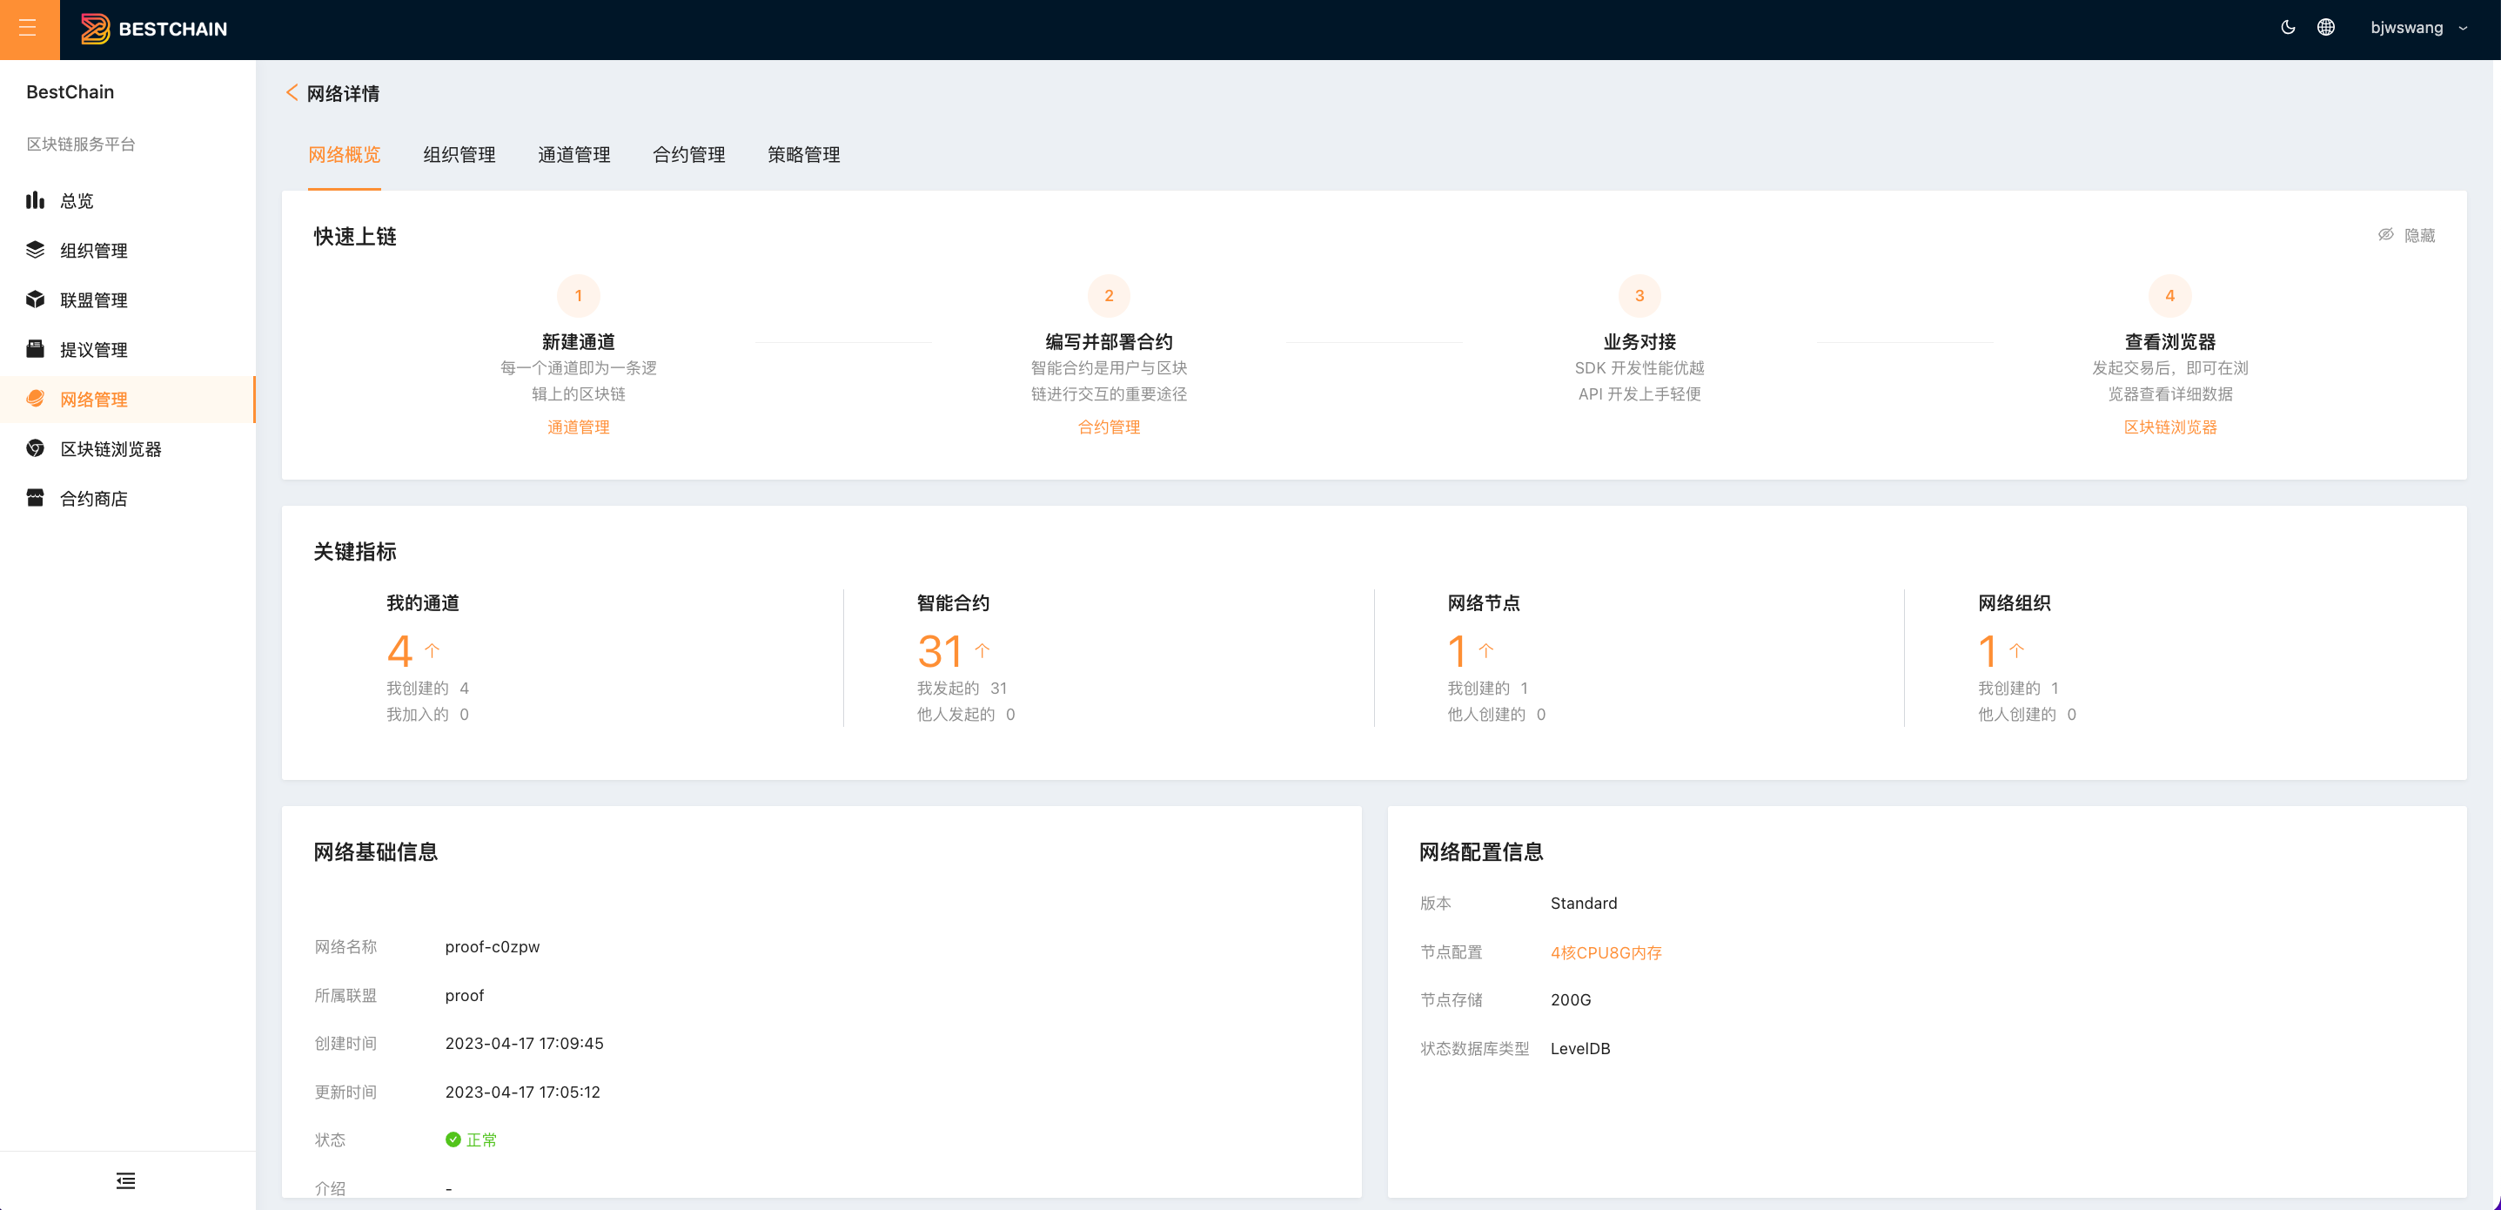Click the 网络管理 planet icon
Image resolution: width=2501 pixels, height=1210 pixels.
click(x=35, y=398)
